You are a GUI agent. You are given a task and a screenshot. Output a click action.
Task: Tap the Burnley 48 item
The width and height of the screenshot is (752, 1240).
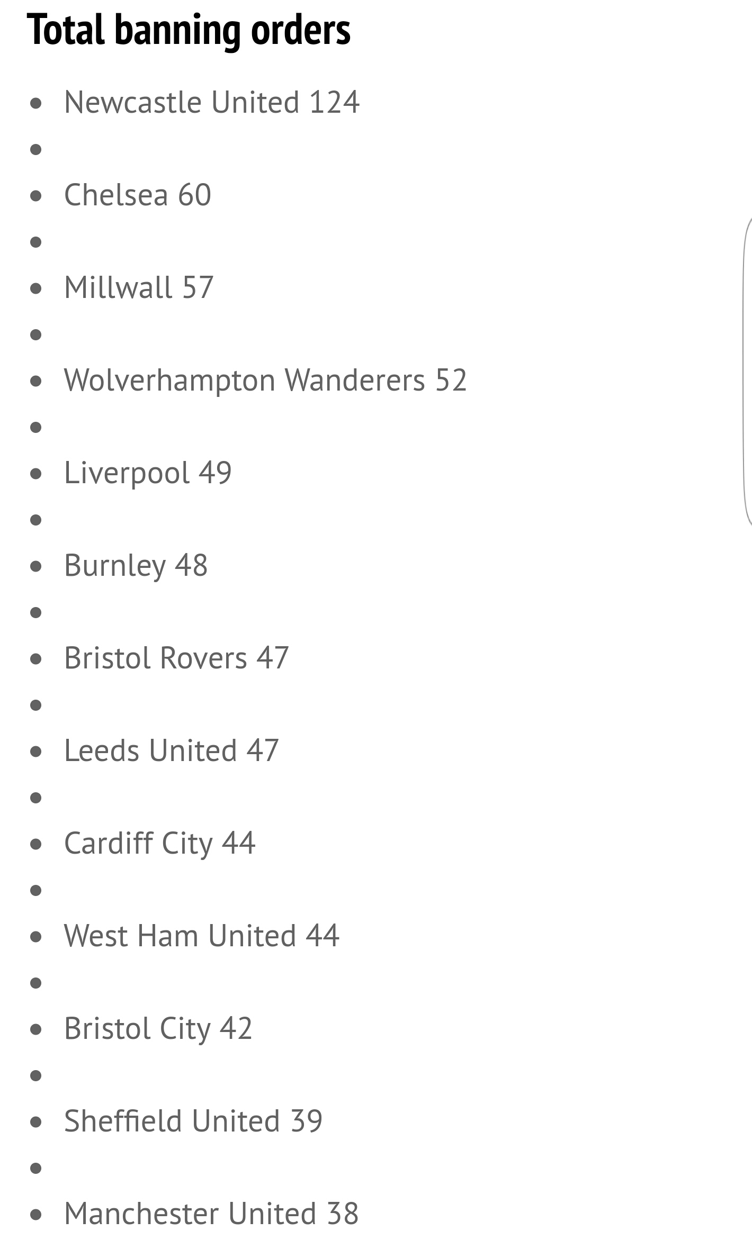136,565
